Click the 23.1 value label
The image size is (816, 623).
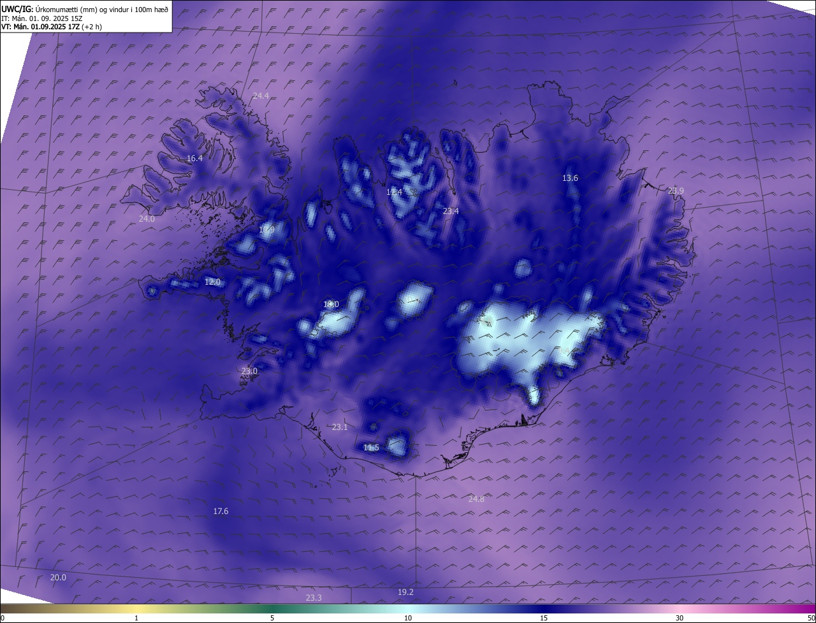pyautogui.click(x=340, y=427)
